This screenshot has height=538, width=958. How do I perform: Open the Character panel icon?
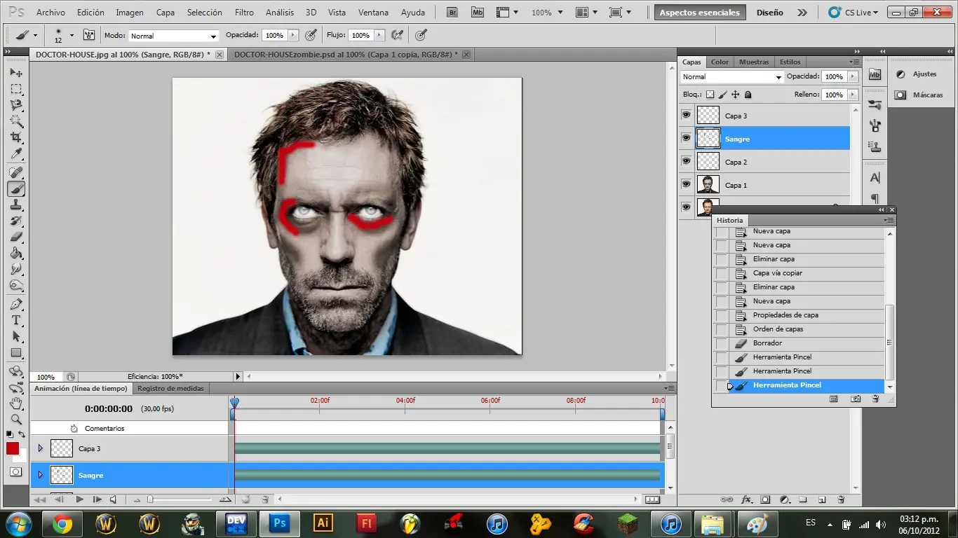[x=875, y=178]
